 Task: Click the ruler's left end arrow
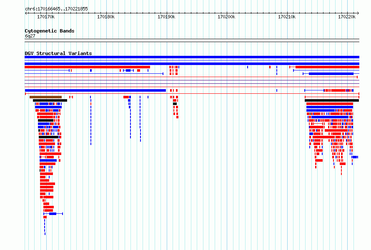click(x=26, y=13)
